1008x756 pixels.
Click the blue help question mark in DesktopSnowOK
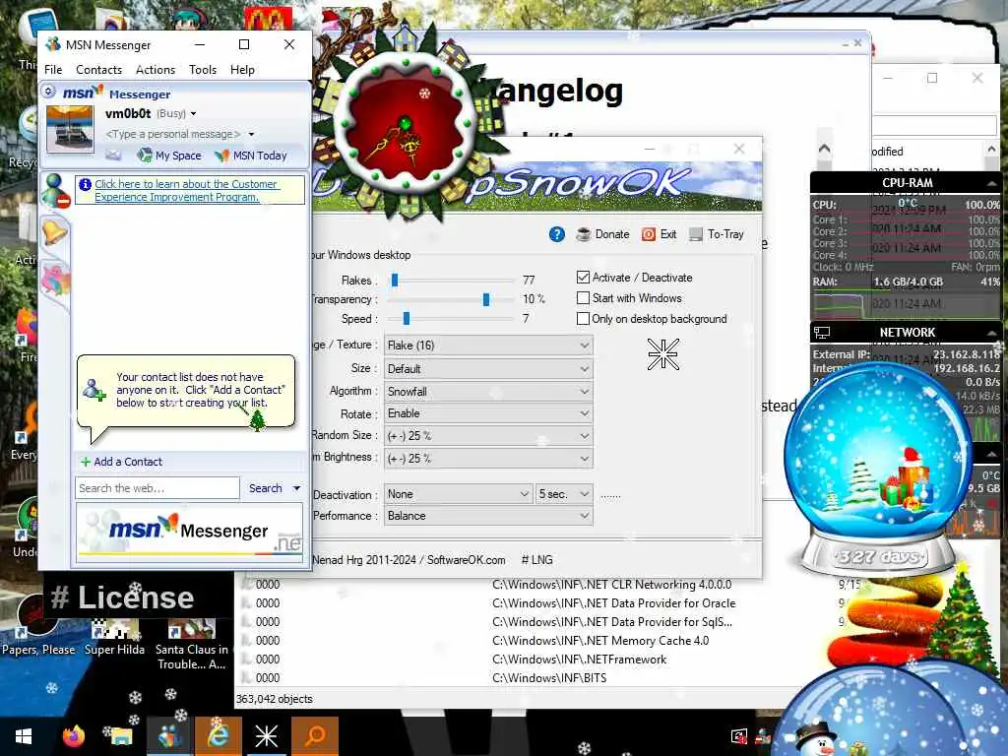click(557, 234)
